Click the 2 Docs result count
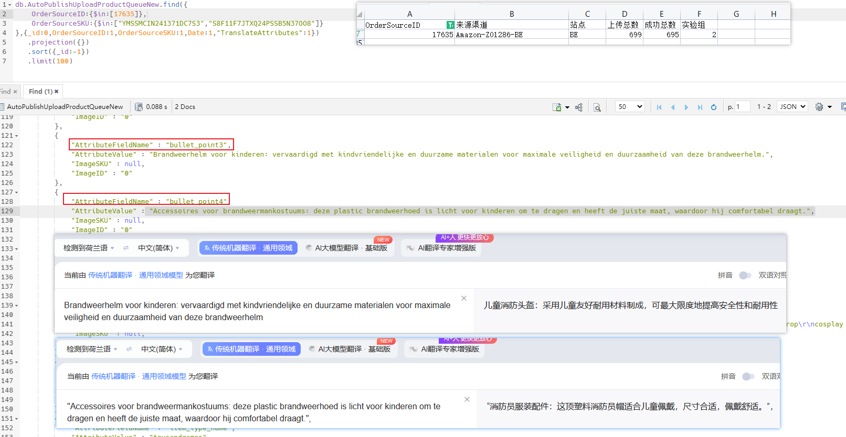The width and height of the screenshot is (846, 437). click(x=185, y=107)
